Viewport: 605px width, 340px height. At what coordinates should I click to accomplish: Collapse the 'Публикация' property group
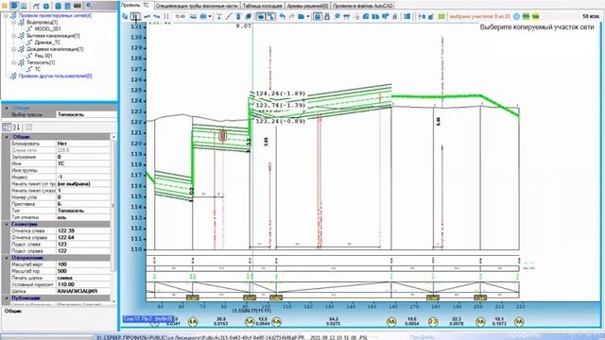tap(7, 298)
